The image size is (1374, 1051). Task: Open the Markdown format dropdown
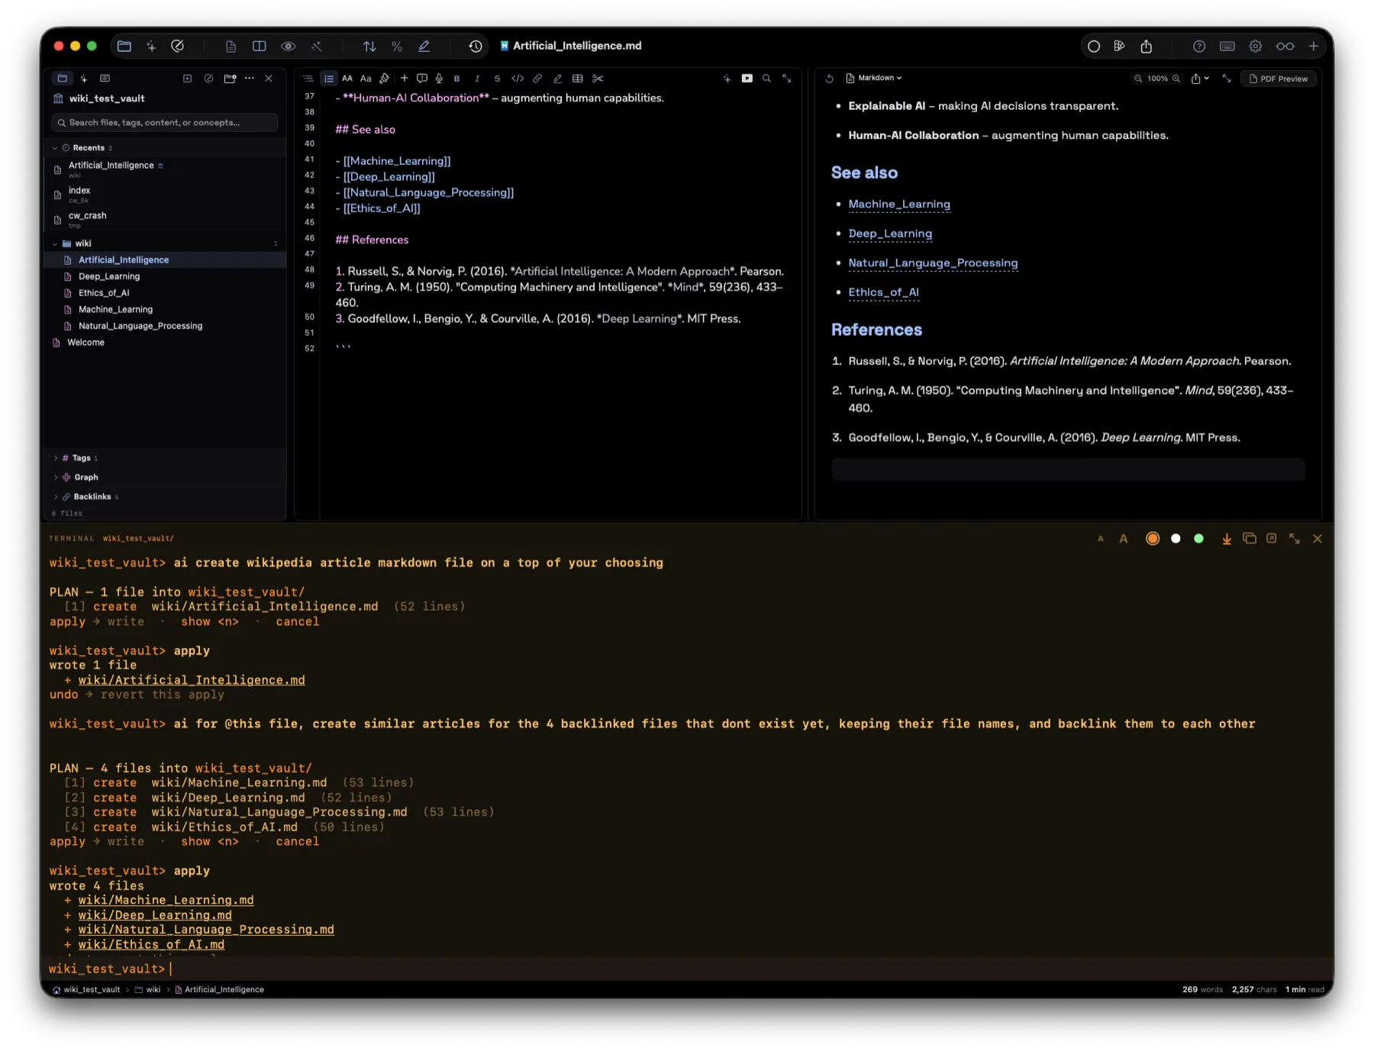874,78
